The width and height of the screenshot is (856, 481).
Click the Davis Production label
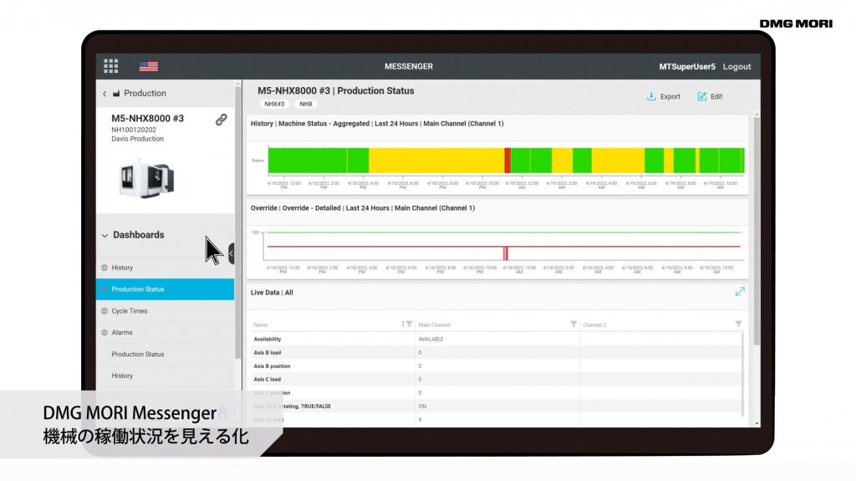click(138, 139)
